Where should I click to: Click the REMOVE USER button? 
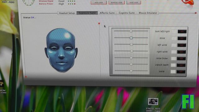(117, 2)
